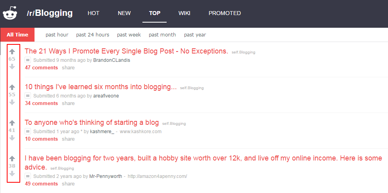Switch to the HOT tab
Screen dimensions: 388x193
tap(94, 13)
